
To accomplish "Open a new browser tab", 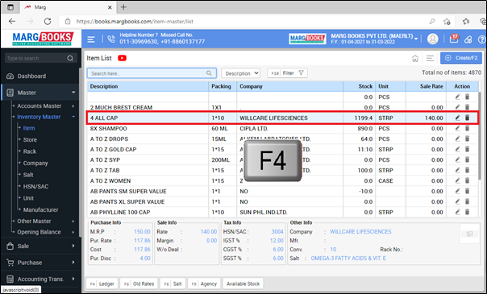I will [123, 6].
